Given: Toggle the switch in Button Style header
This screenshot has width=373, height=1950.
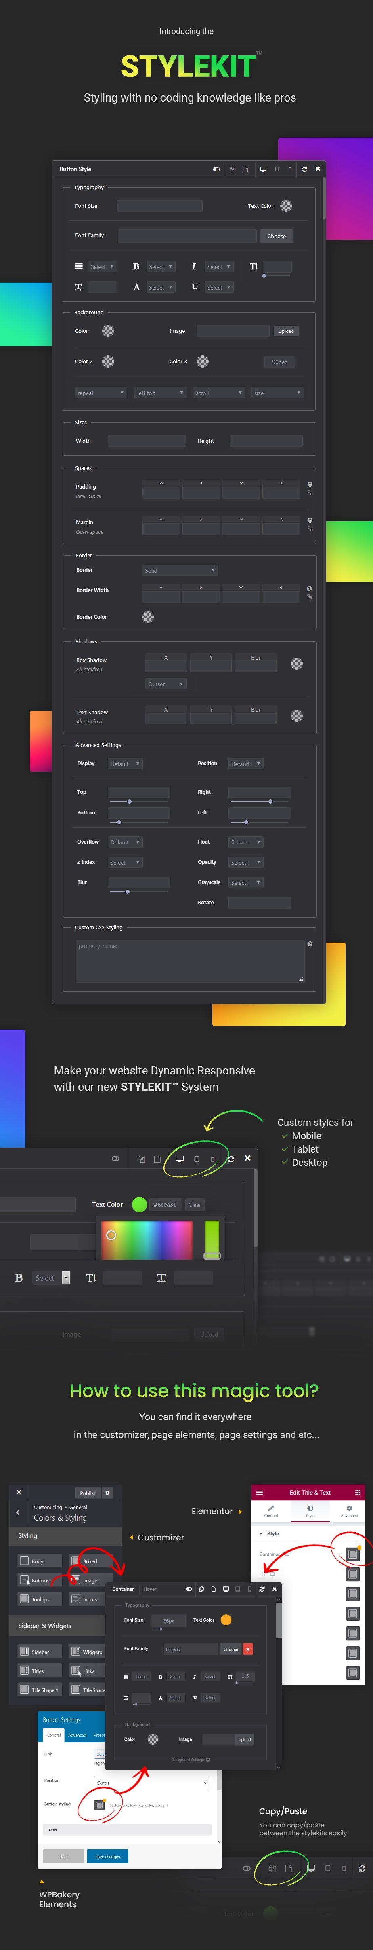Looking at the screenshot, I should pyautogui.click(x=217, y=169).
